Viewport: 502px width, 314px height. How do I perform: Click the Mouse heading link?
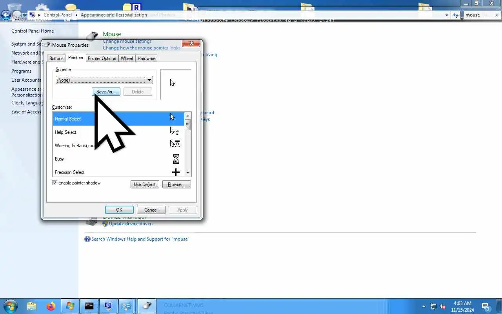tap(112, 34)
